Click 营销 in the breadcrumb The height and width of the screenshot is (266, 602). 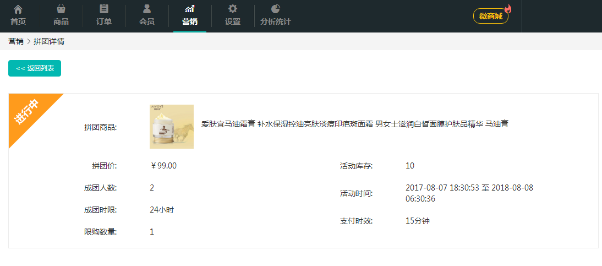[x=16, y=41]
